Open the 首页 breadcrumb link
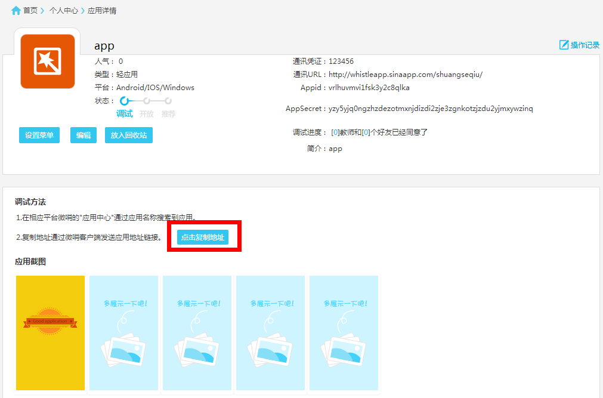The height and width of the screenshot is (398, 603). point(30,10)
